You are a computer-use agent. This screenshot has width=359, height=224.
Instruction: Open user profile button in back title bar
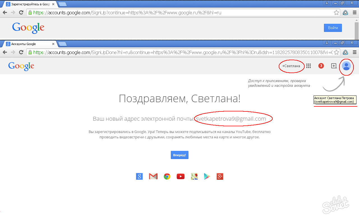point(326,3)
